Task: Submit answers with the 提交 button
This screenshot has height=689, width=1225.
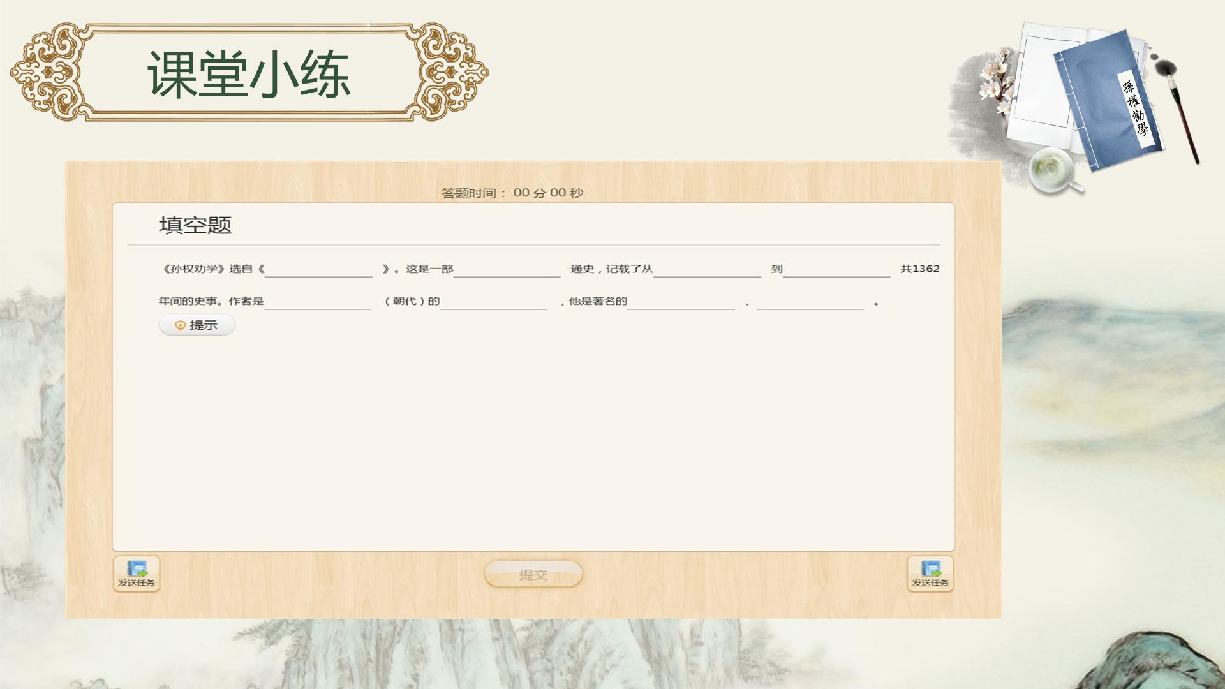Action: pyautogui.click(x=533, y=574)
